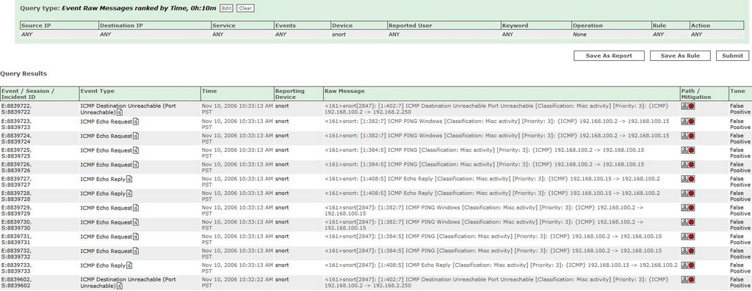Click Raw Message column header

344,91
